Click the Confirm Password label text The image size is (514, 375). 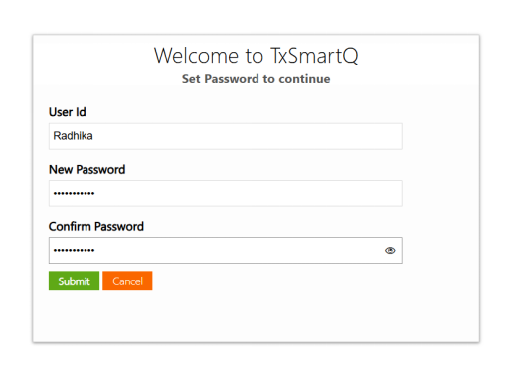96,226
